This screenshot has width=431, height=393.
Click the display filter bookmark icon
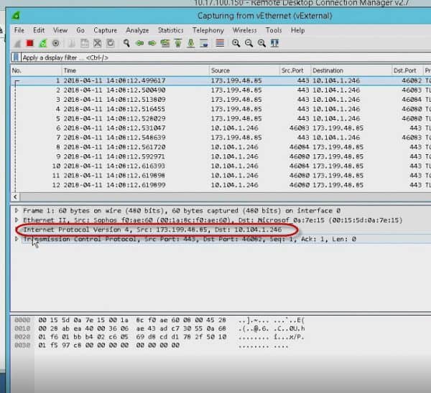point(16,57)
